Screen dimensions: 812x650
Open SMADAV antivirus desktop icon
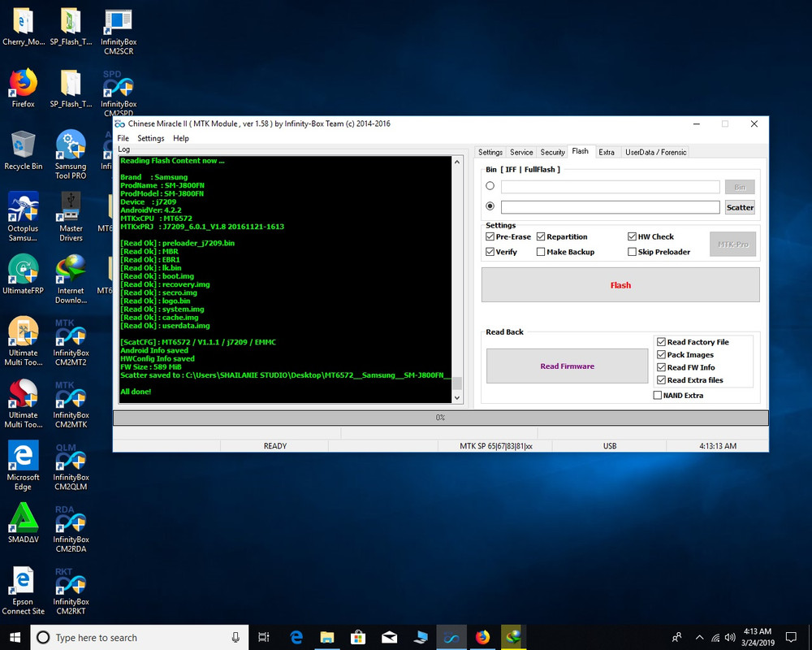click(23, 518)
